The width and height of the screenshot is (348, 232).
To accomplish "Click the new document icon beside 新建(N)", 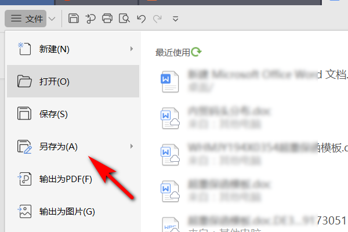I will (x=24, y=49).
